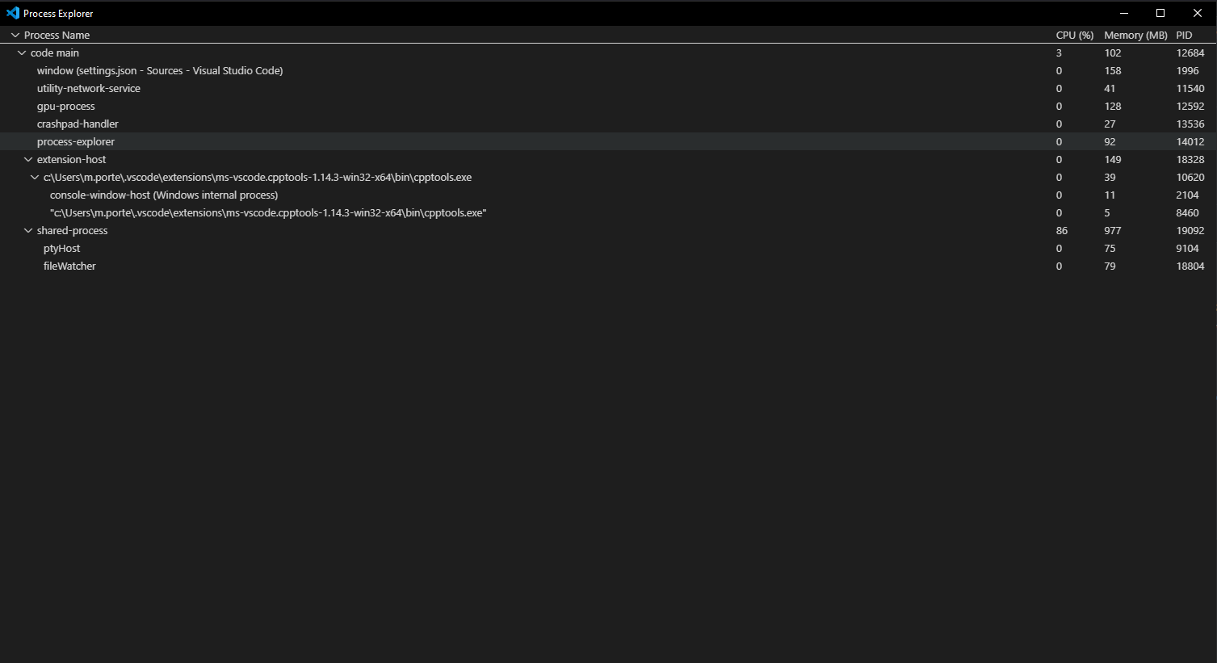This screenshot has height=663, width=1217.
Task: Sort by the CPU (%) column header
Action: (x=1074, y=35)
